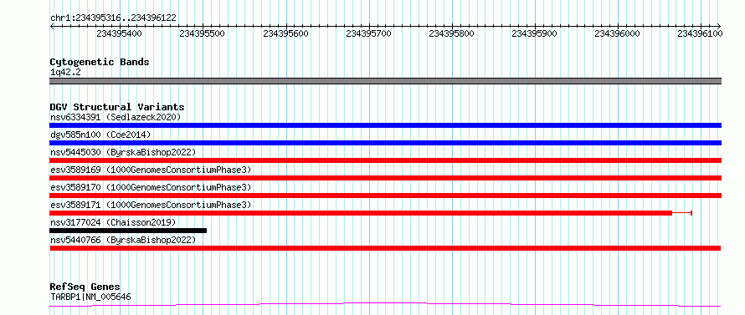
Task: Click ruler position 234395400
Action: tap(119, 33)
